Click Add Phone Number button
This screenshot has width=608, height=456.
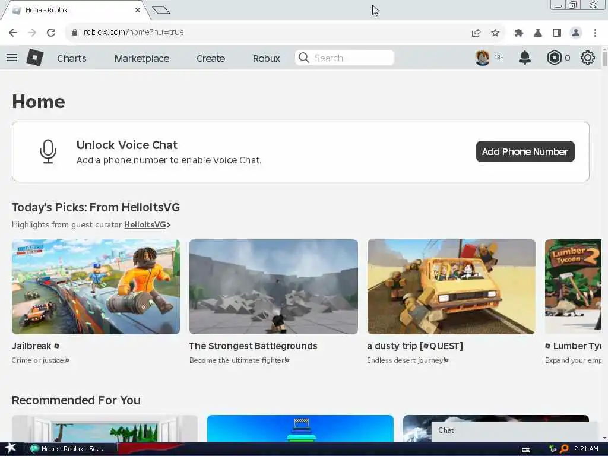point(525,151)
